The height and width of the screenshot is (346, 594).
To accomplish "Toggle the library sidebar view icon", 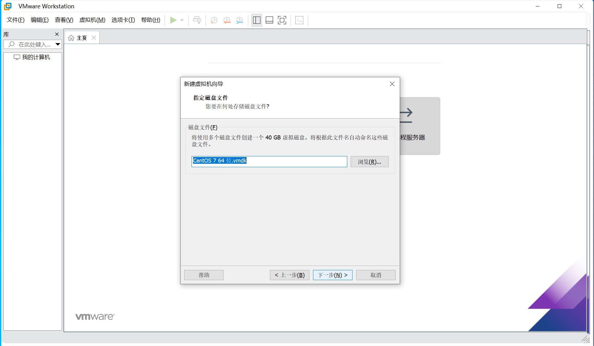I will click(257, 20).
